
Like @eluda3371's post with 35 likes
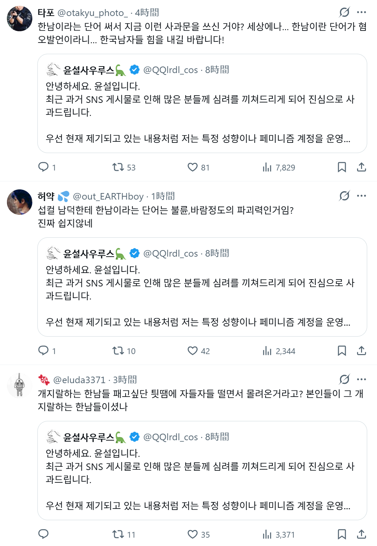point(198,534)
